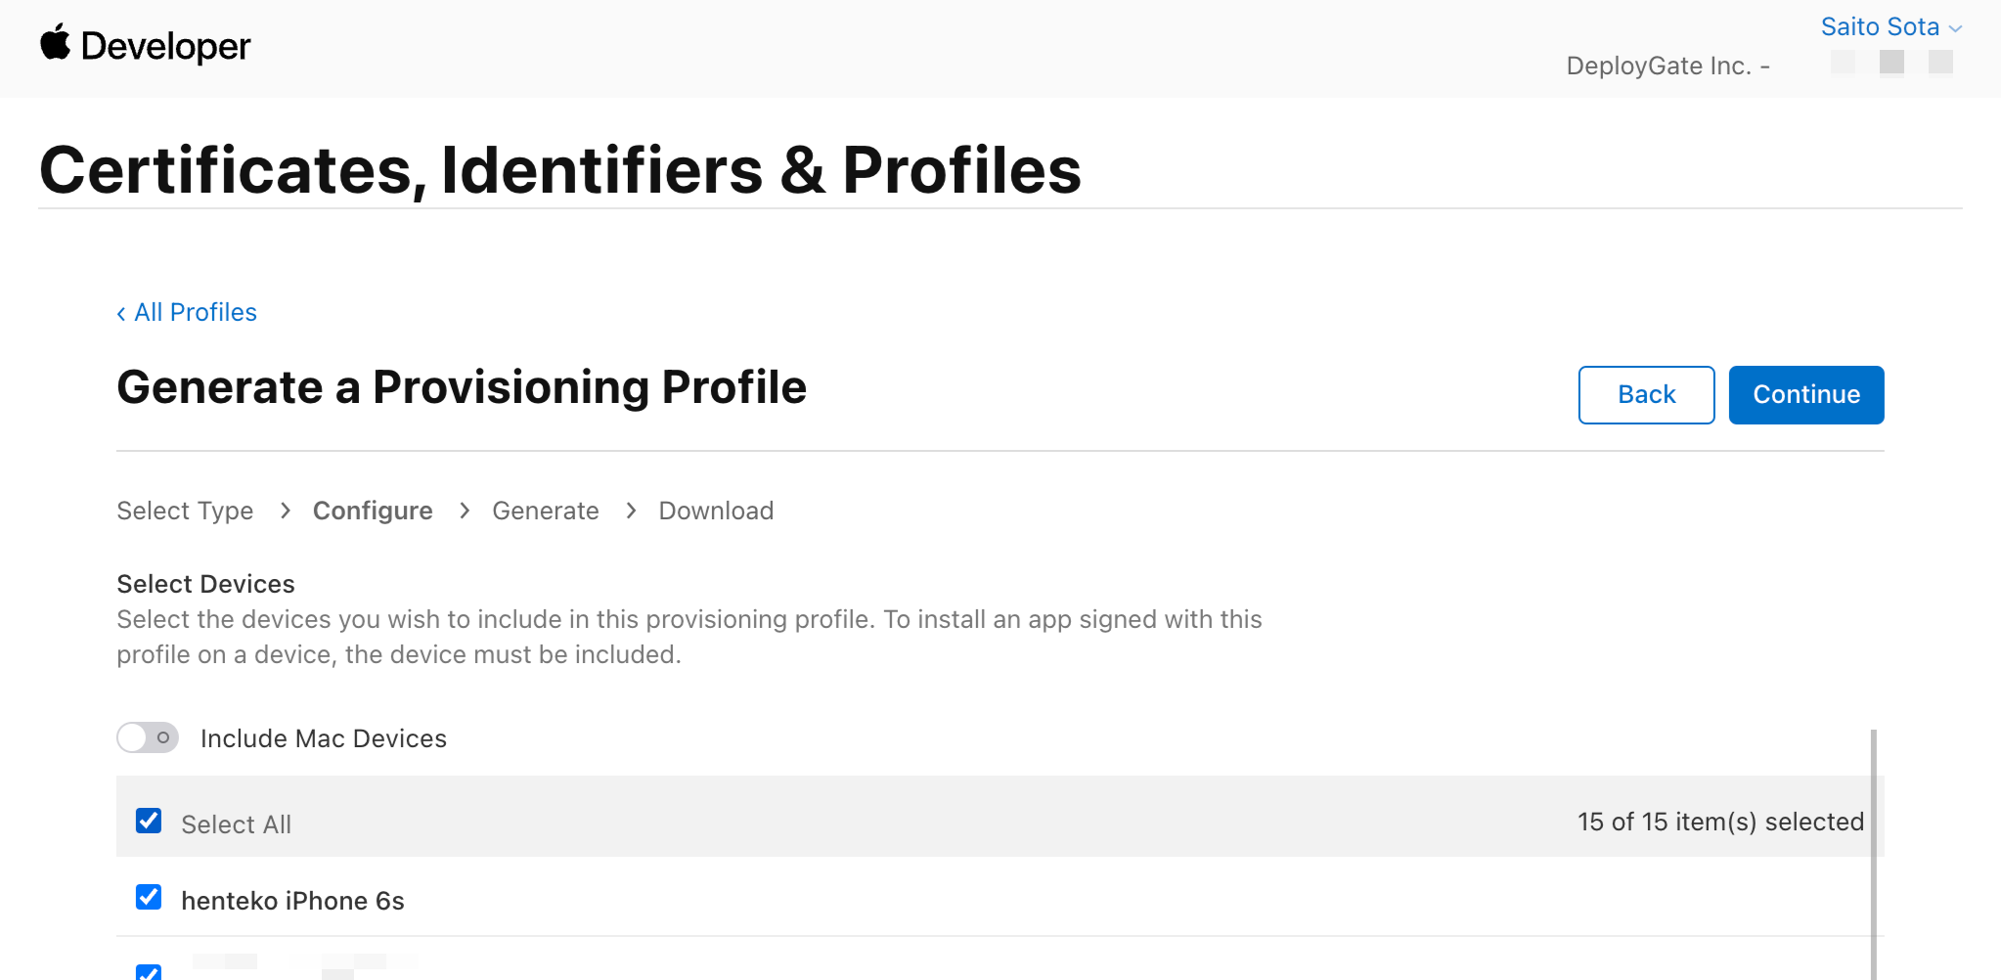Return to All Profiles

(x=195, y=312)
